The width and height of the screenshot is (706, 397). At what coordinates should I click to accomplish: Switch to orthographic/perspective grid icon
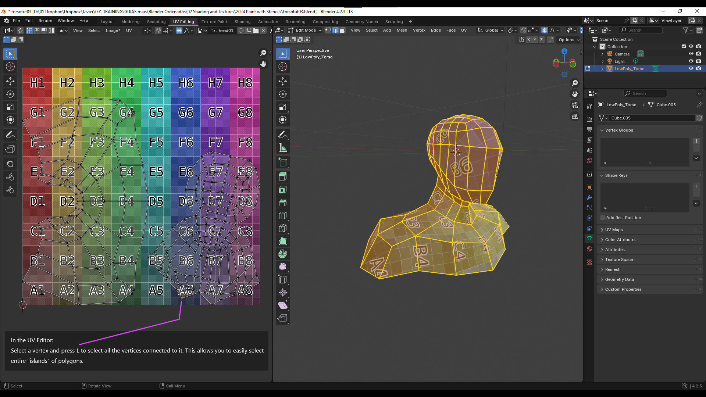point(575,116)
